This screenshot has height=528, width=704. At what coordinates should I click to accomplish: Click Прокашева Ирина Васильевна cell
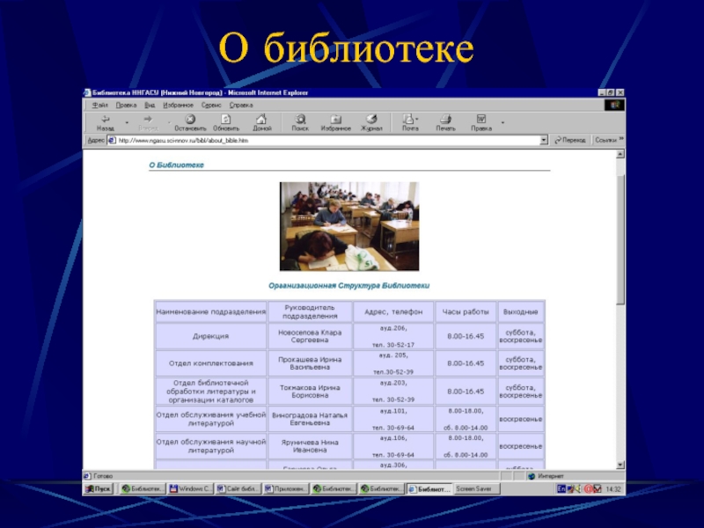click(310, 363)
